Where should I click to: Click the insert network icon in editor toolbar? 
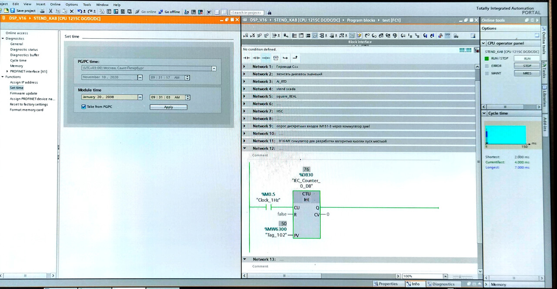click(x=246, y=36)
